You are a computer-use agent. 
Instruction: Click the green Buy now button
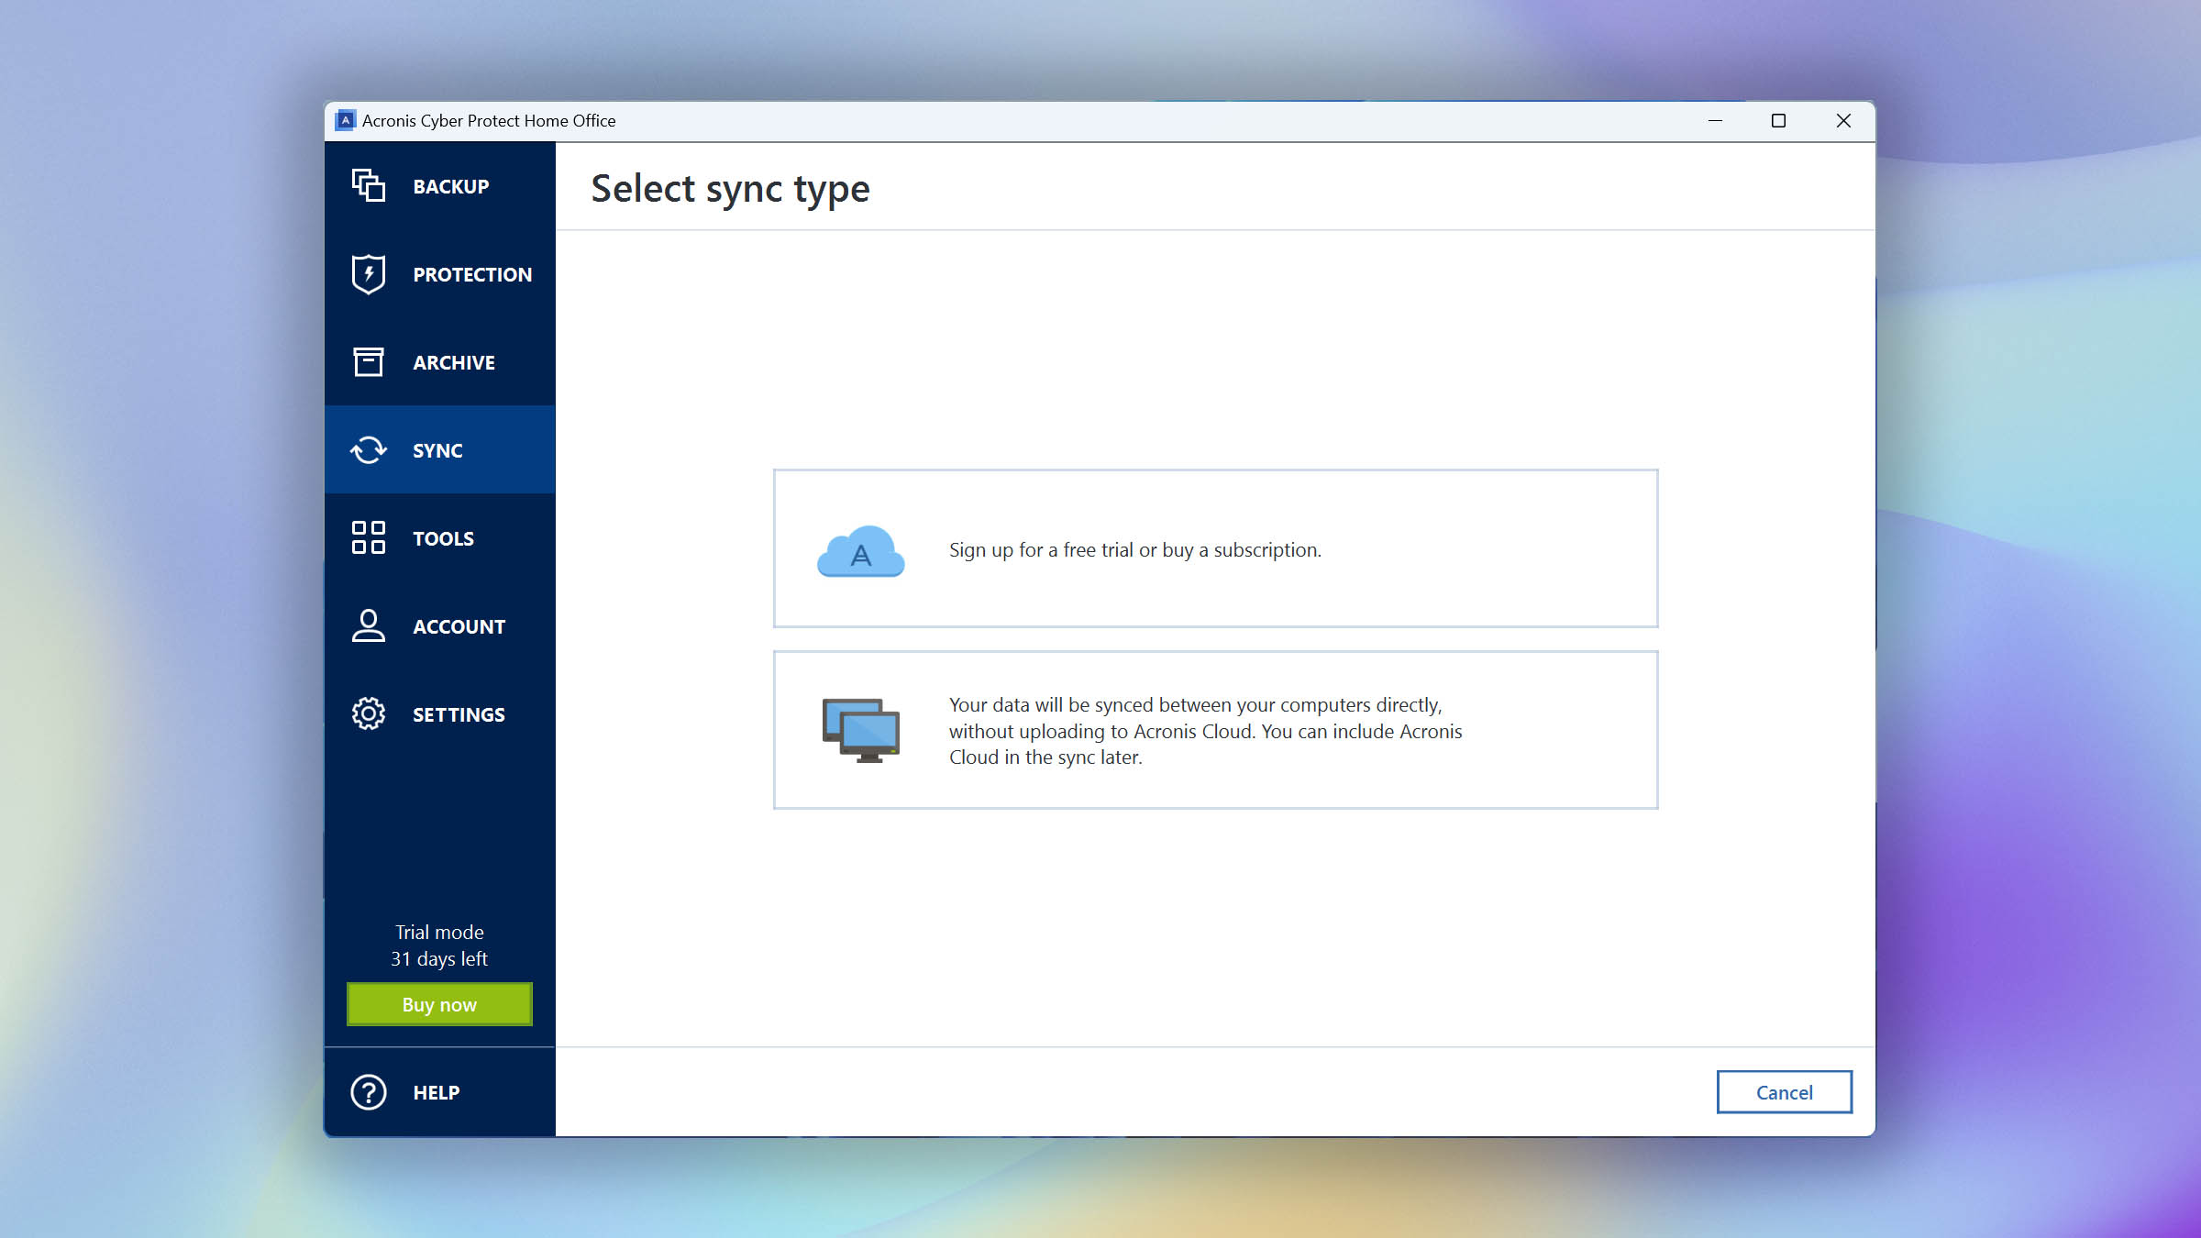pyautogui.click(x=439, y=1004)
